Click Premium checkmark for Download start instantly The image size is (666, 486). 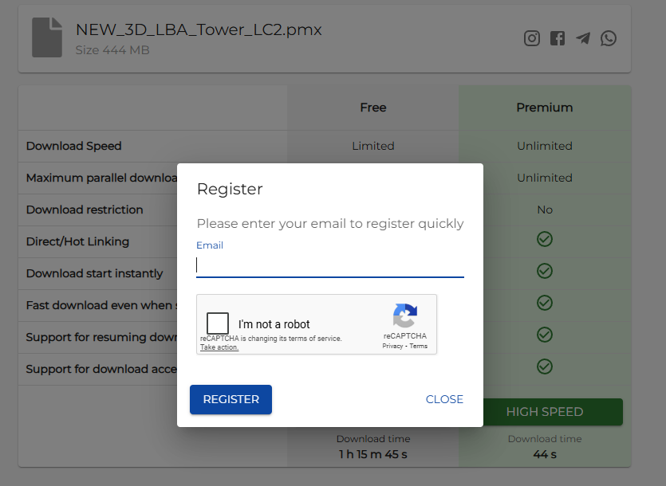tap(545, 271)
